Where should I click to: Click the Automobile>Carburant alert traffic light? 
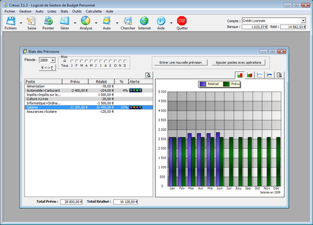point(136,90)
